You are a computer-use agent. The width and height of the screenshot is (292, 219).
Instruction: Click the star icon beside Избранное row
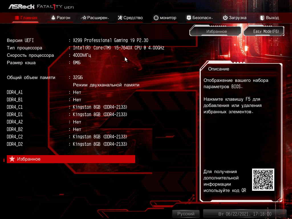[12, 159]
